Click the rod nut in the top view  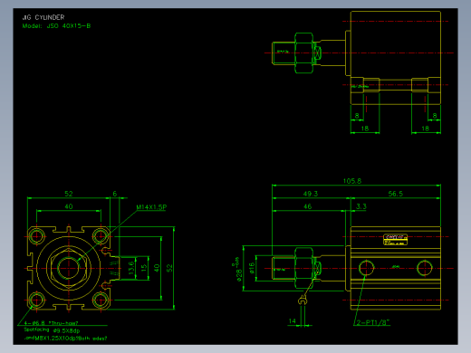(x=303, y=53)
